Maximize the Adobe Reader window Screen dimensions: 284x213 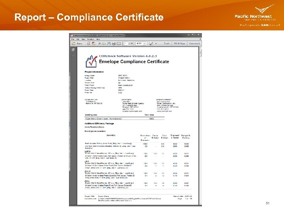(193, 35)
